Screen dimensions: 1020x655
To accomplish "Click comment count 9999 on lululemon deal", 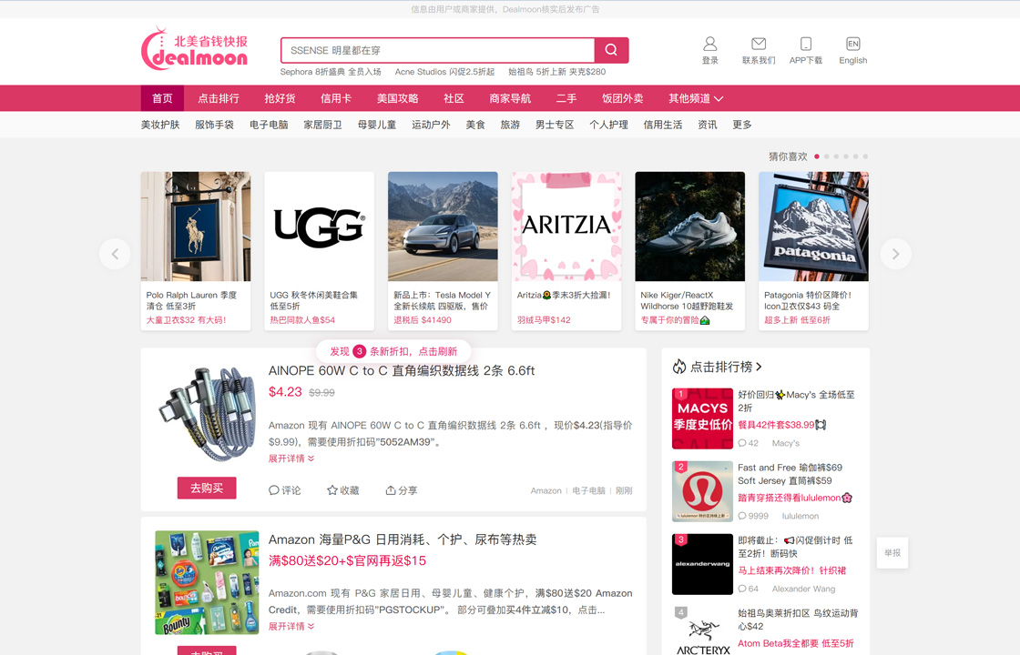I will pyautogui.click(x=753, y=516).
